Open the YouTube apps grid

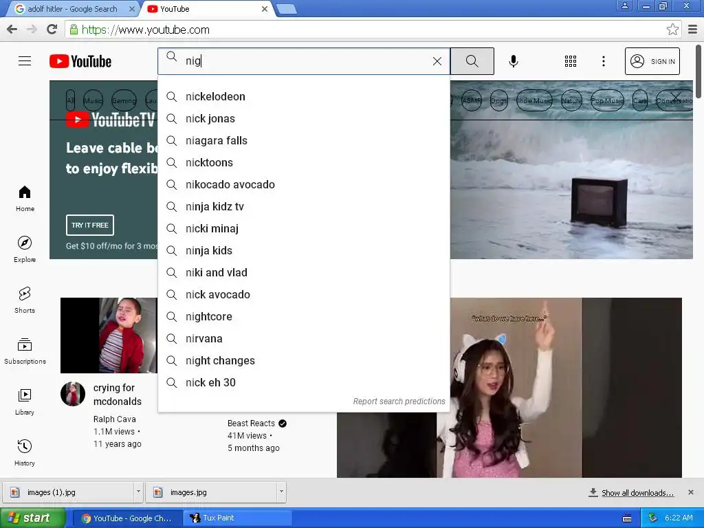(x=570, y=61)
